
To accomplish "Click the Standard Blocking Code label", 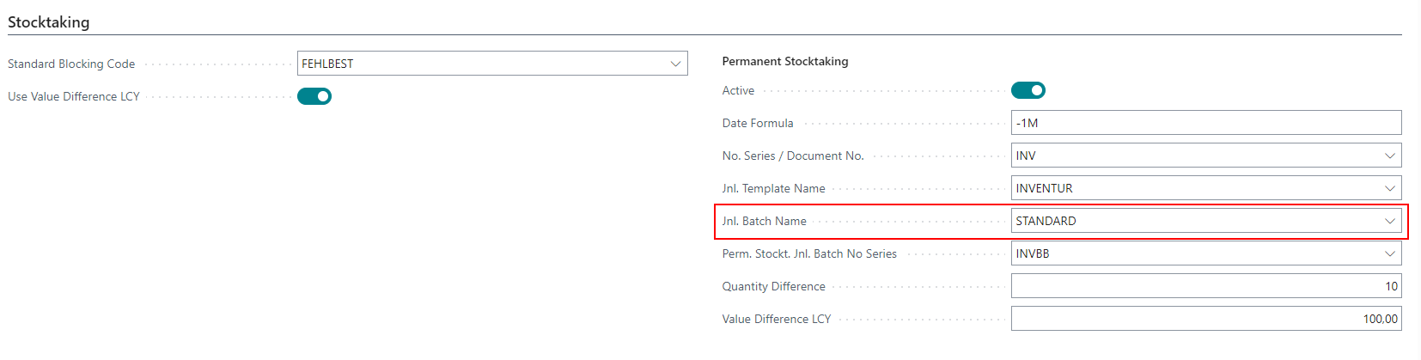I will 71,64.
